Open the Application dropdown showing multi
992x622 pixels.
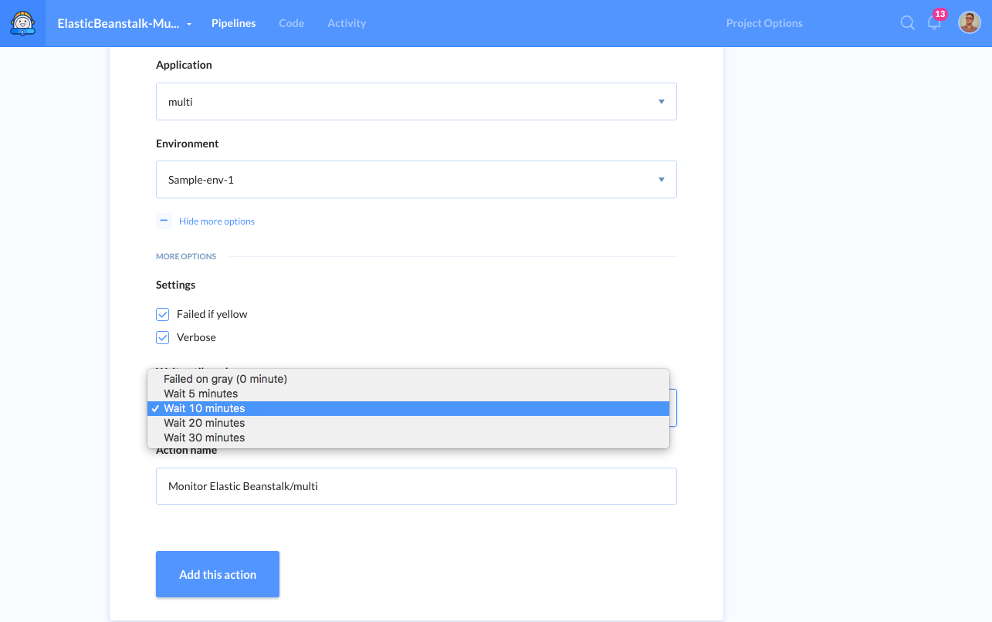click(416, 102)
